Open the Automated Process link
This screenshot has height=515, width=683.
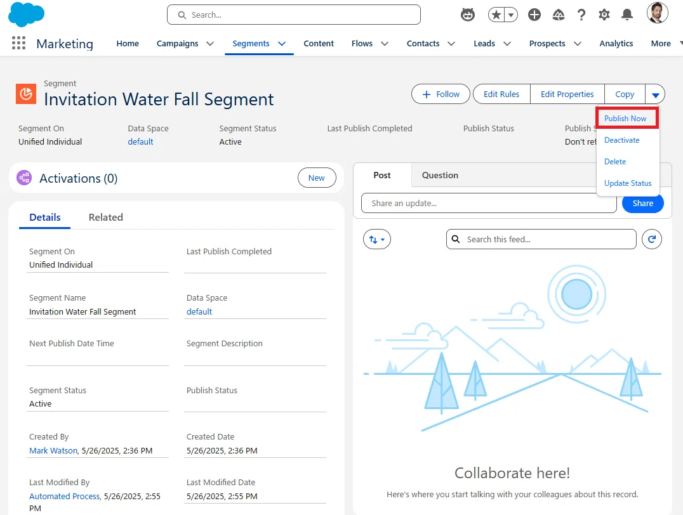[x=65, y=496]
